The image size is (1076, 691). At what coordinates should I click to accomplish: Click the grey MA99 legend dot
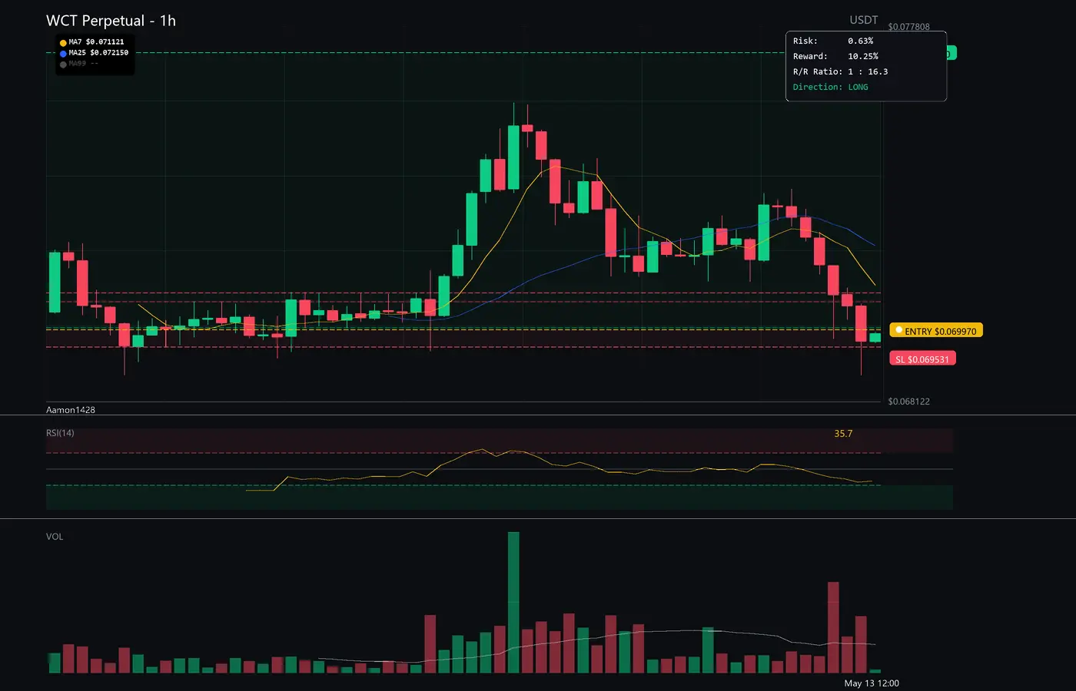click(x=63, y=64)
